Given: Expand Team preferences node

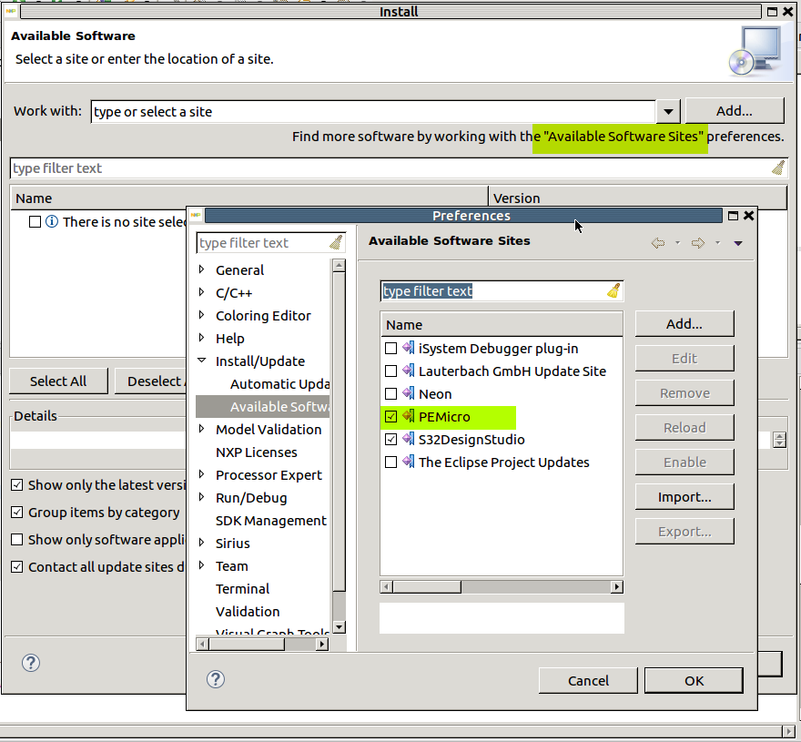Looking at the screenshot, I should click(x=202, y=565).
